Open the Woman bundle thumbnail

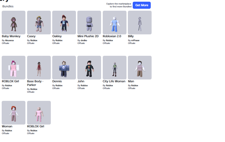pos(14,113)
